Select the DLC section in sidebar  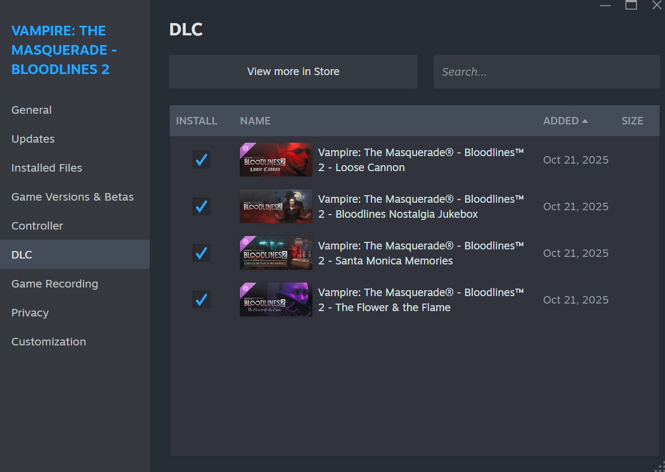75,255
